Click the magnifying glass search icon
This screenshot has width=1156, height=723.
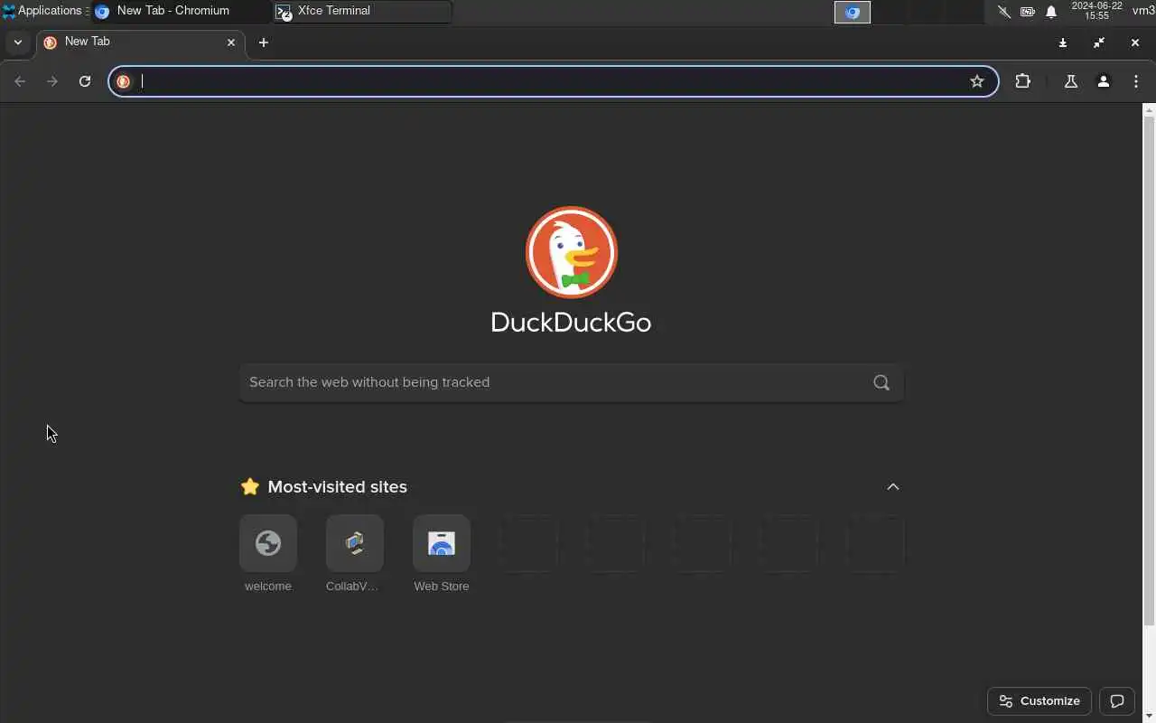pyautogui.click(x=881, y=382)
